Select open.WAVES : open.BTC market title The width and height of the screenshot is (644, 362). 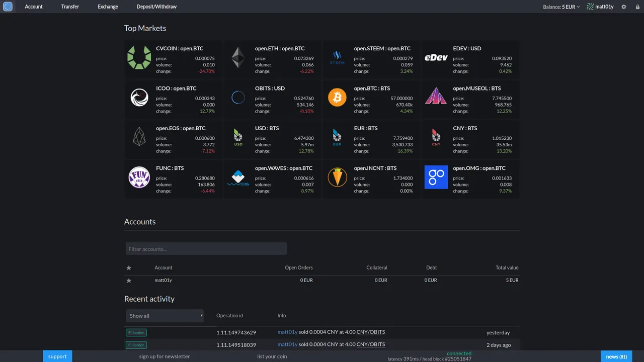pyautogui.click(x=284, y=168)
